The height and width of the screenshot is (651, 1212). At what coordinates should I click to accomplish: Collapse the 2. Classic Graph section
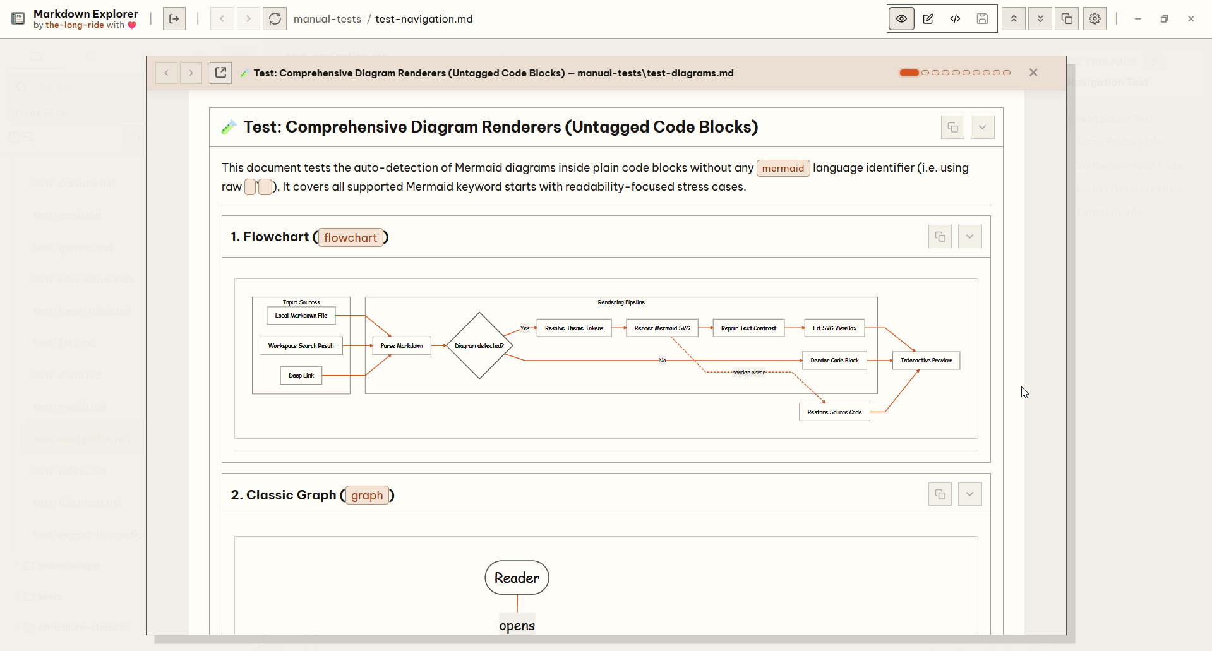pyautogui.click(x=969, y=494)
